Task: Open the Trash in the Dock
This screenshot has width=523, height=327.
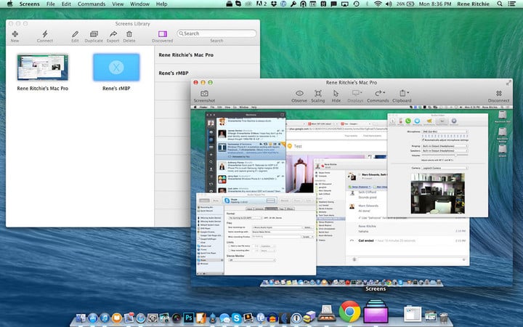Action: pyautogui.click(x=444, y=318)
